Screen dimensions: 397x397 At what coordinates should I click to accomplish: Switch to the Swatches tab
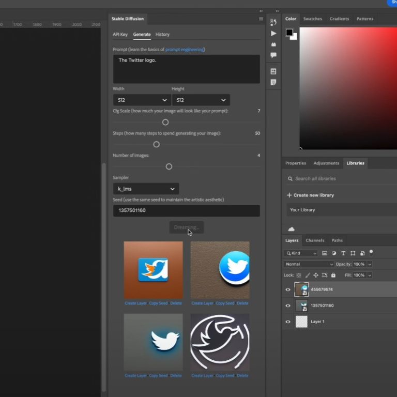[x=312, y=19]
